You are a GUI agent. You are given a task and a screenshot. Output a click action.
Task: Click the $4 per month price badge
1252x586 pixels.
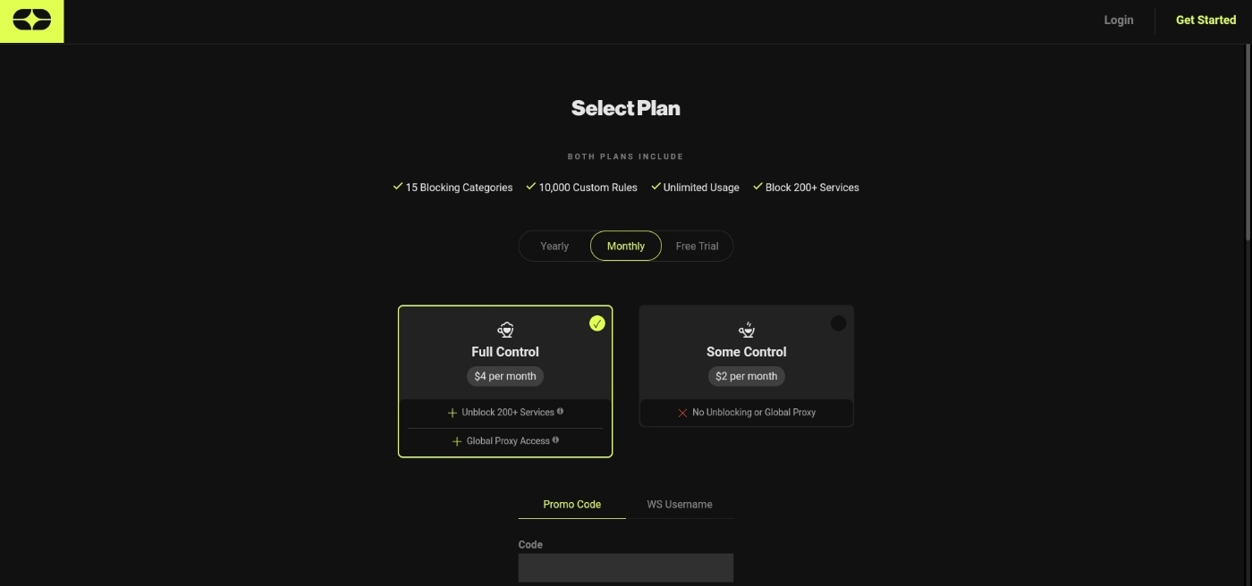tap(505, 376)
